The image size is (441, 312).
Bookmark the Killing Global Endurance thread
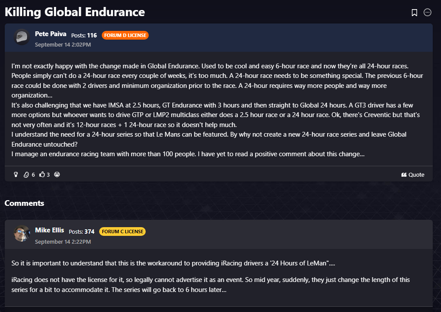(x=414, y=13)
